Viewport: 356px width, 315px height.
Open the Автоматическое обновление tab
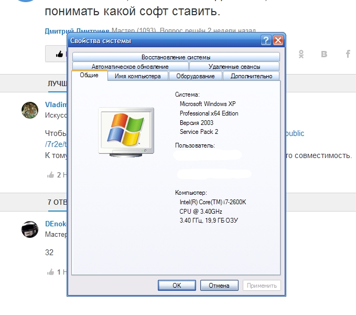130,67
